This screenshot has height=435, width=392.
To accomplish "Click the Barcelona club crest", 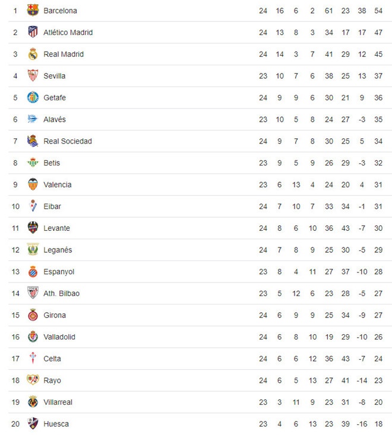I will (x=33, y=11).
